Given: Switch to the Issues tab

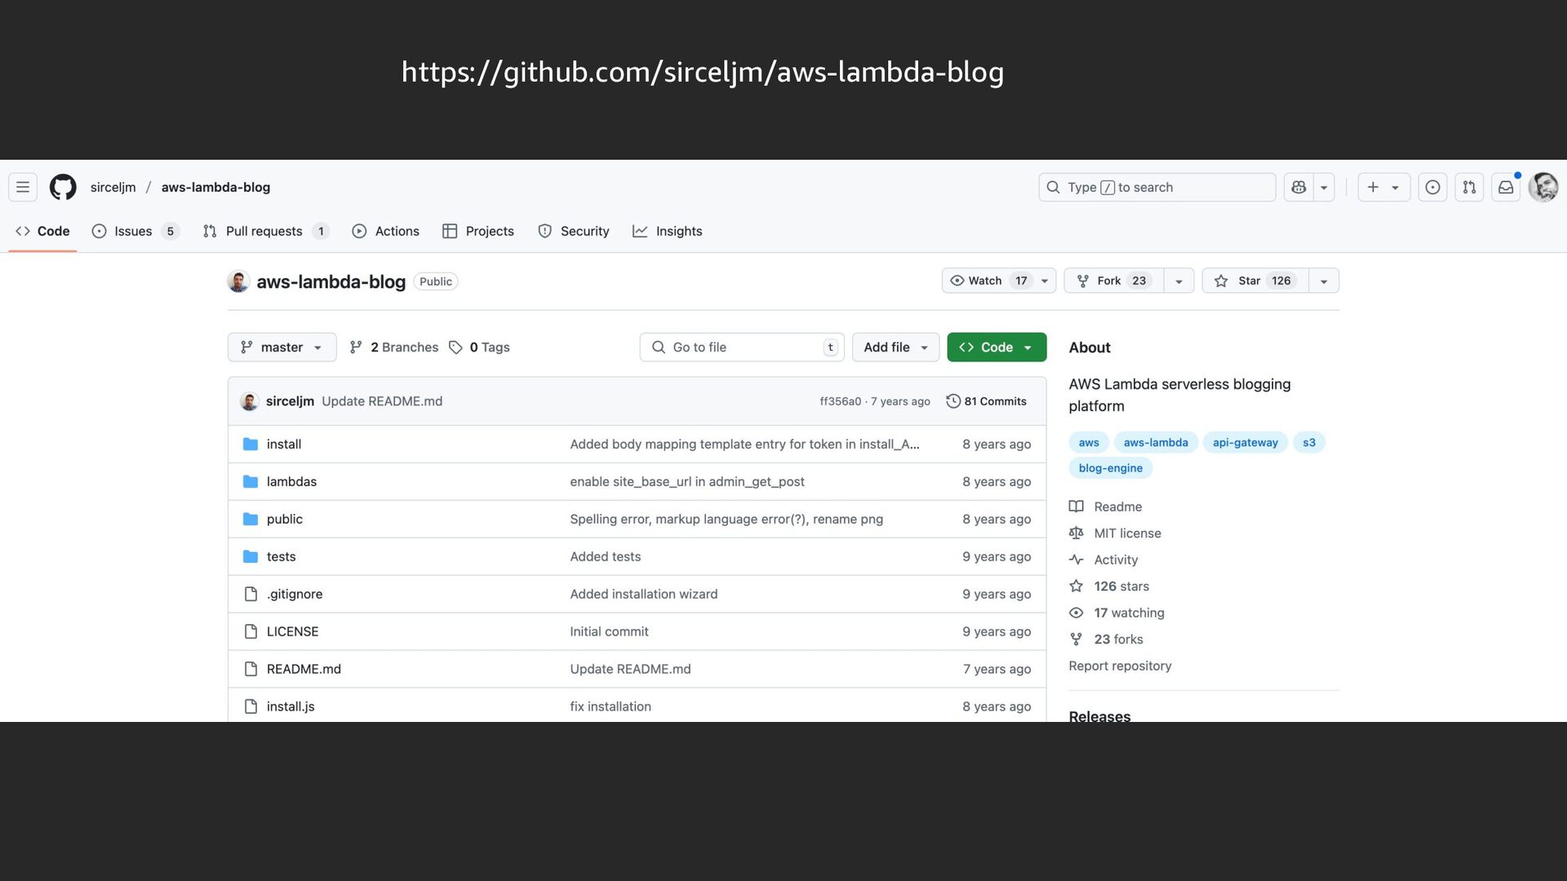Looking at the screenshot, I should pyautogui.click(x=133, y=231).
